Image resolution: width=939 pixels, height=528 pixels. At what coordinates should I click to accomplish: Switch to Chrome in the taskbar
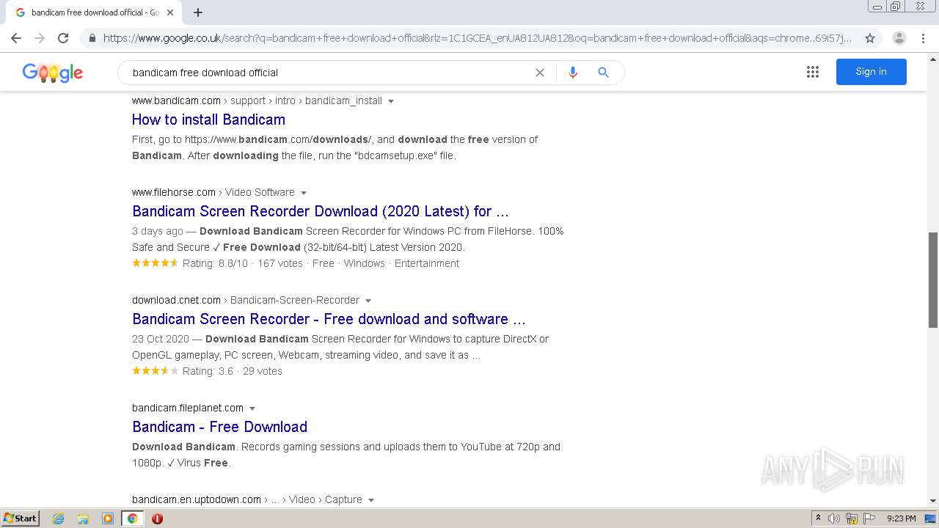(x=133, y=518)
